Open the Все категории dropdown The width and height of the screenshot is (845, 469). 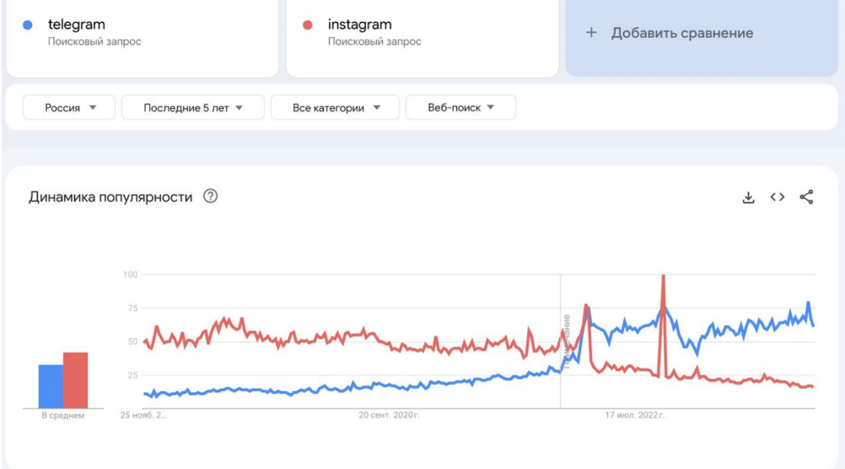point(336,107)
